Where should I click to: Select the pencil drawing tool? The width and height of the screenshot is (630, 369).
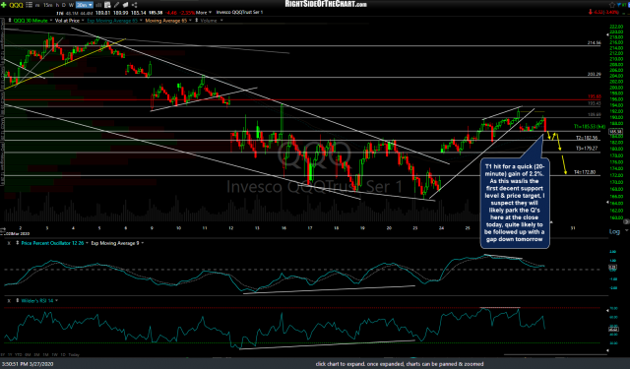[116, 5]
